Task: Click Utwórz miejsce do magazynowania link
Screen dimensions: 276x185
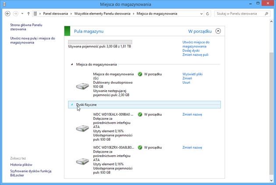Action: point(196,44)
